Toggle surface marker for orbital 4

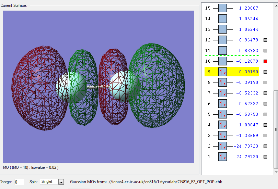265,125
